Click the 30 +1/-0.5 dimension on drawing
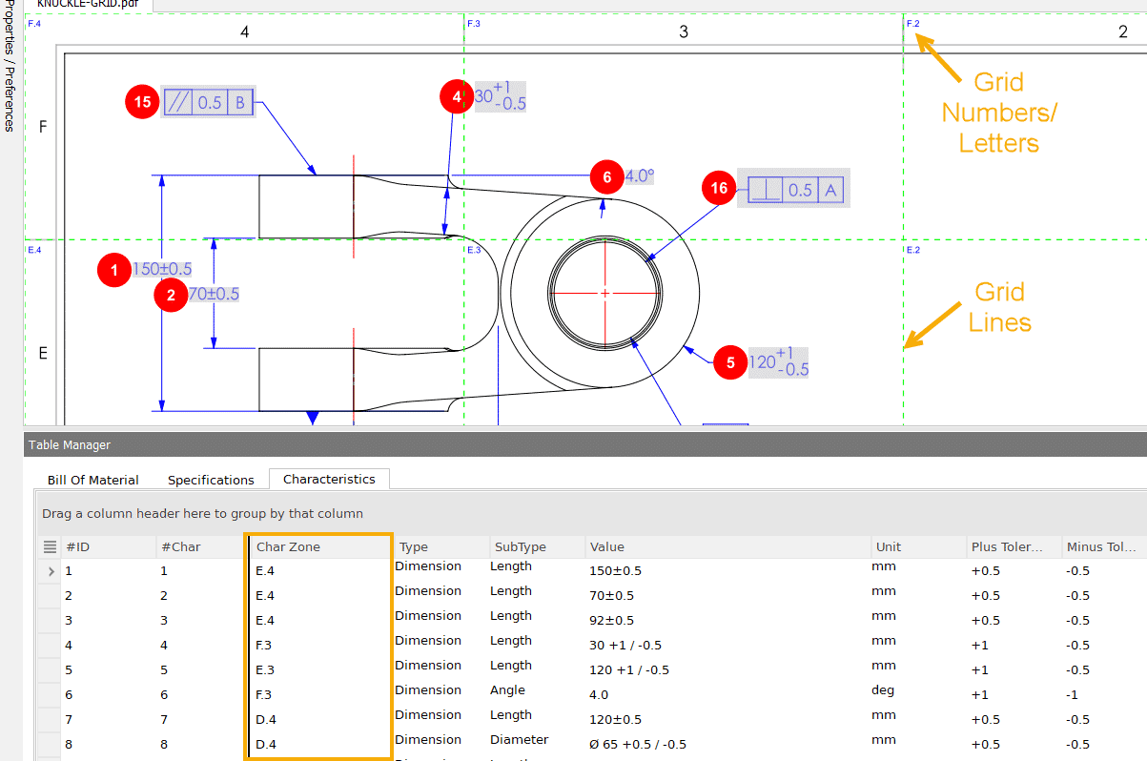 pos(501,96)
